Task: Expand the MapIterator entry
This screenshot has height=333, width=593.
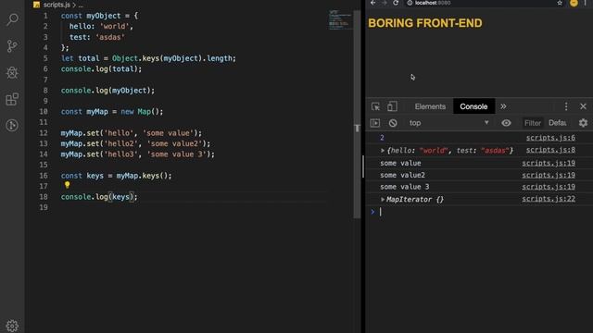Action: [383, 200]
